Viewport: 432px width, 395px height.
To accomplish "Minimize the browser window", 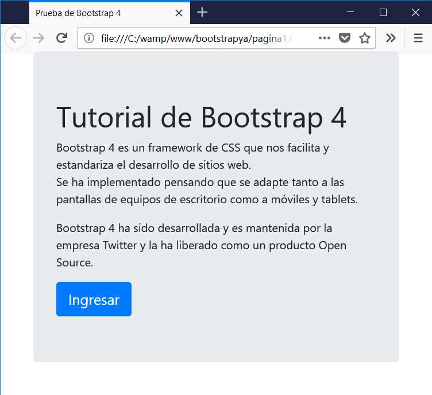I will point(350,12).
